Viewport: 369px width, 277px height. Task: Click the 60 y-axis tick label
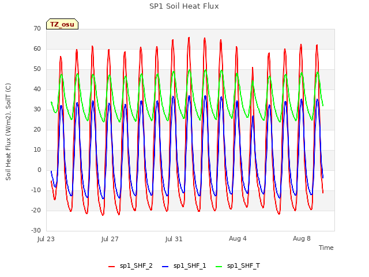[x=37, y=48]
